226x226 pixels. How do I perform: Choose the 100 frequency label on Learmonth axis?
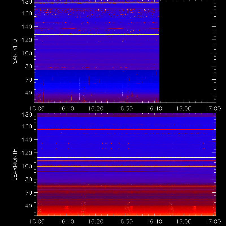tap(27, 166)
